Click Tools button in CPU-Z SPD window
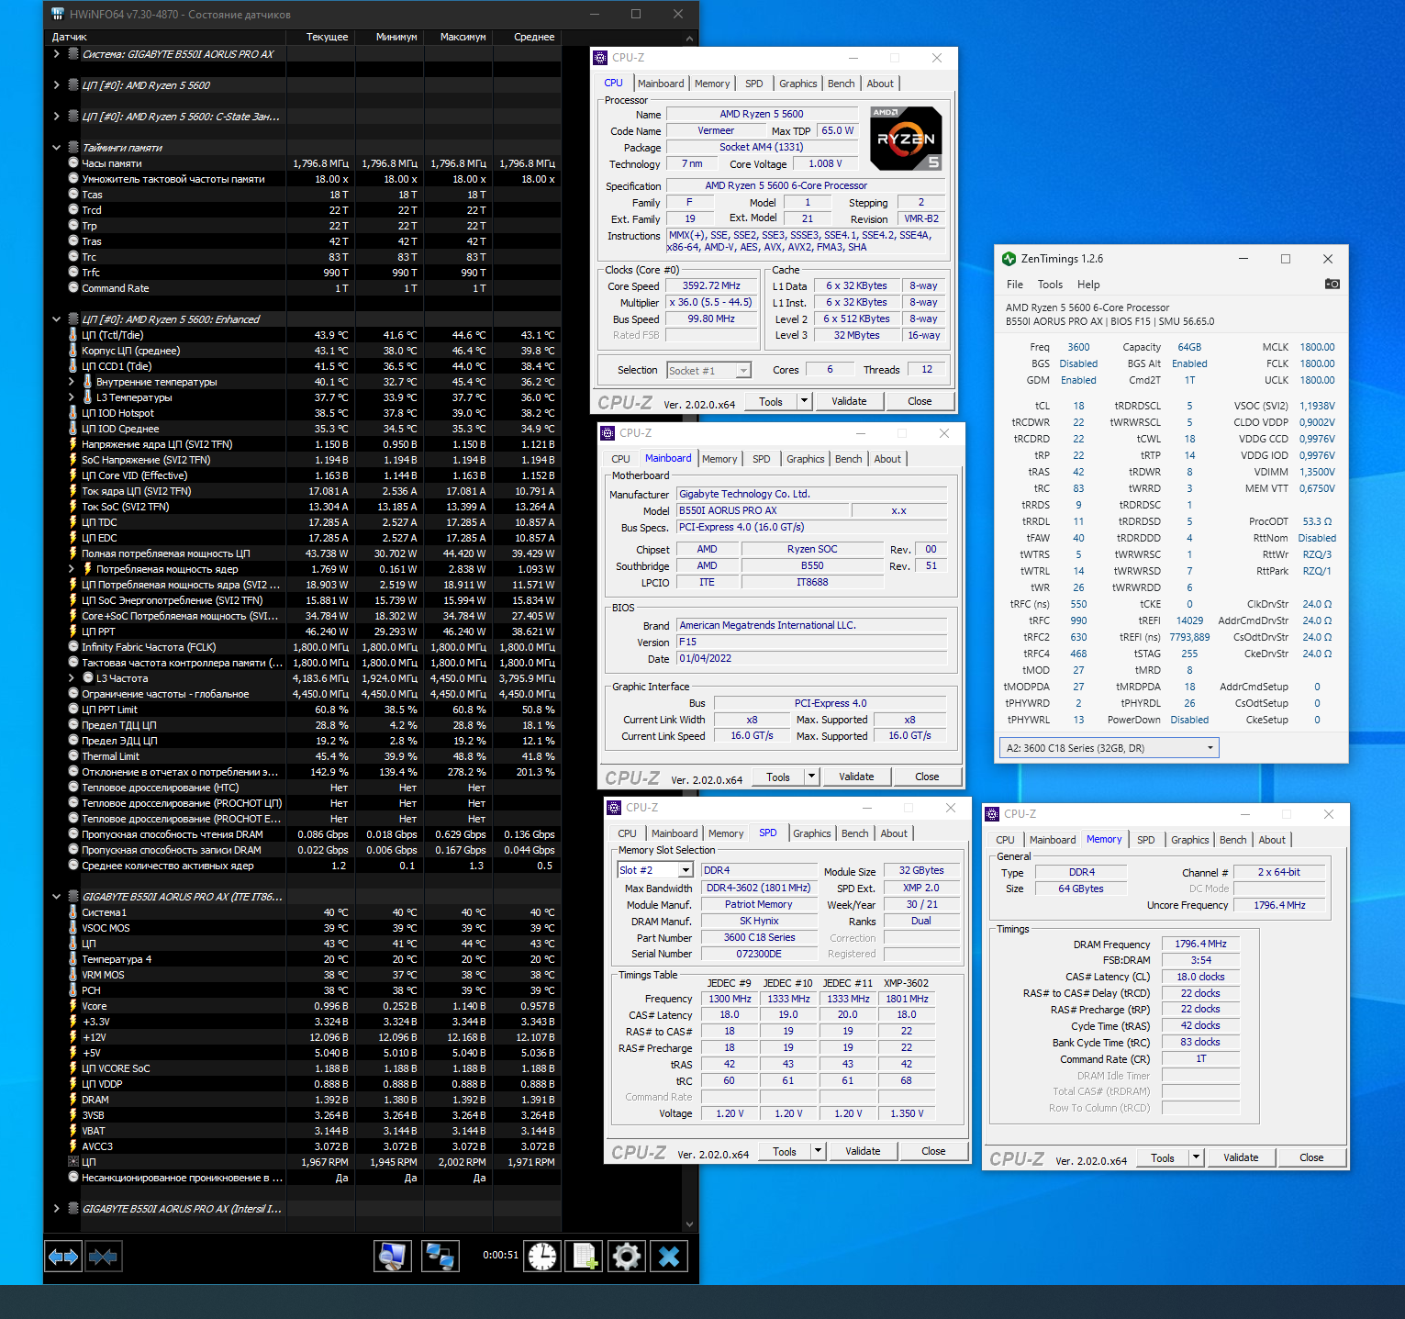 tap(785, 1152)
